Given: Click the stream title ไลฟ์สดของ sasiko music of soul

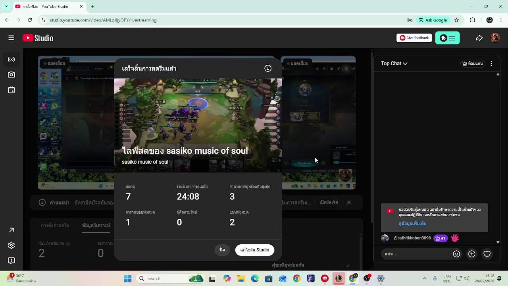Looking at the screenshot, I should point(185,151).
